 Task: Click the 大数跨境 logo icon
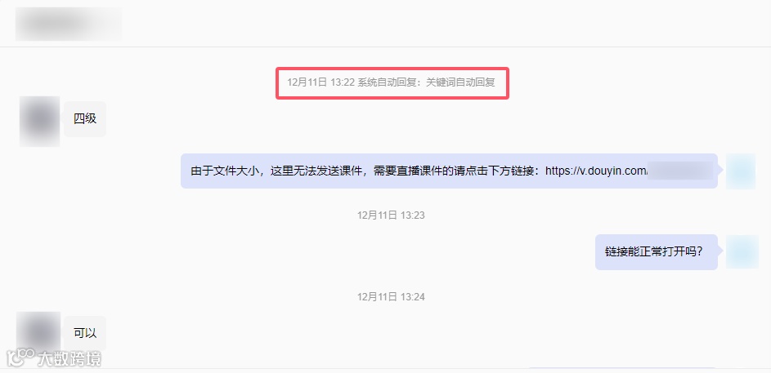tap(20, 359)
